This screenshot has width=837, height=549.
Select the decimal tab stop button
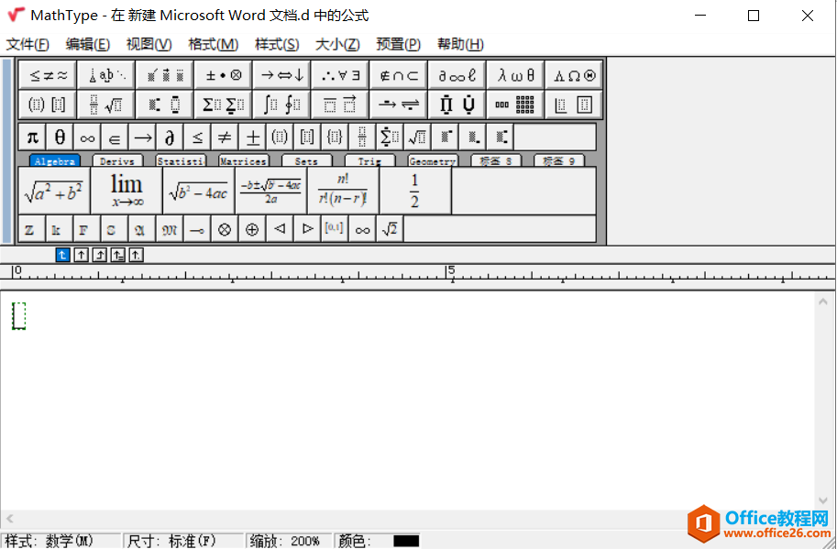pyautogui.click(x=136, y=255)
